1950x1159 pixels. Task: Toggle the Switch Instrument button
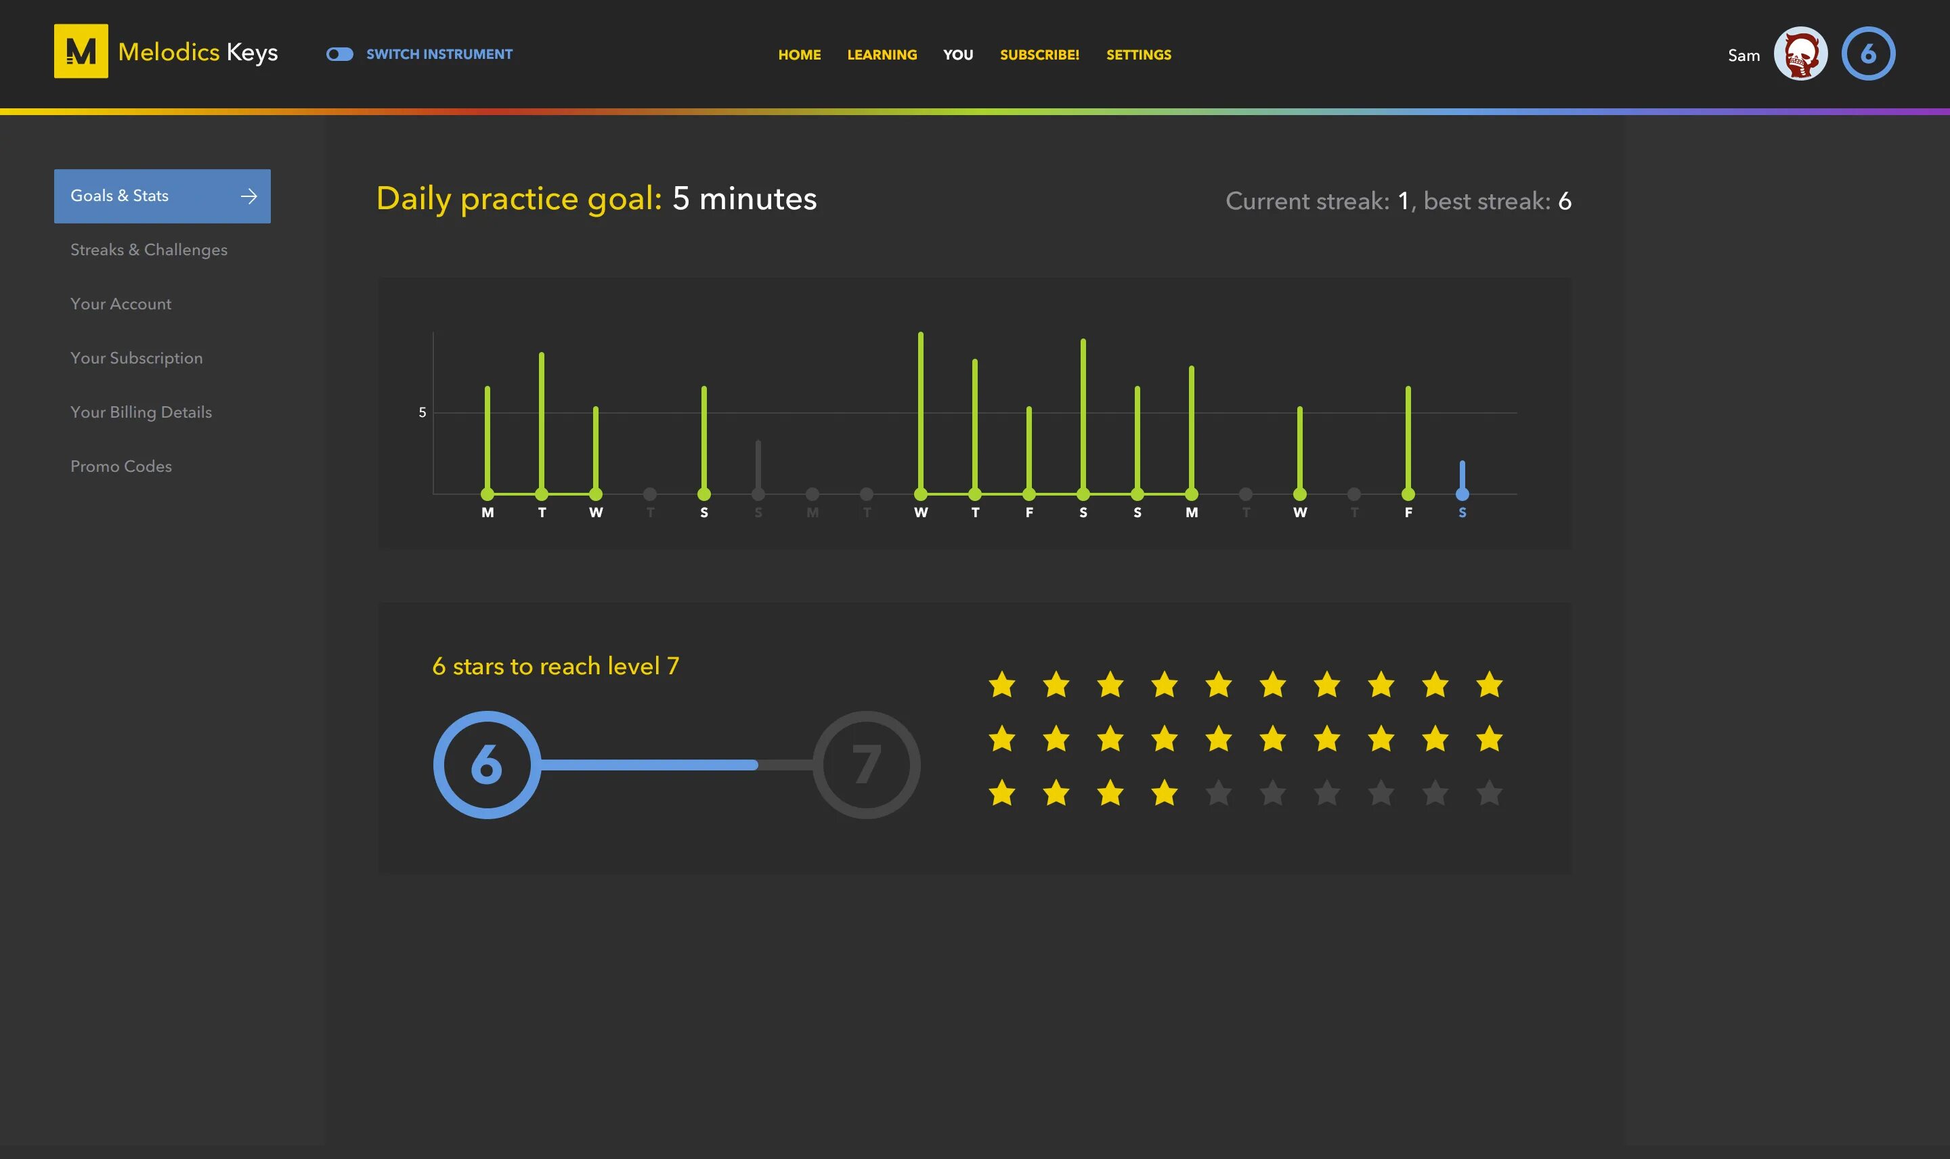[339, 53]
